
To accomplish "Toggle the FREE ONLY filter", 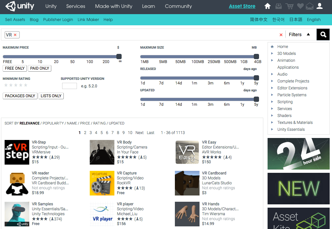I will coord(15,68).
